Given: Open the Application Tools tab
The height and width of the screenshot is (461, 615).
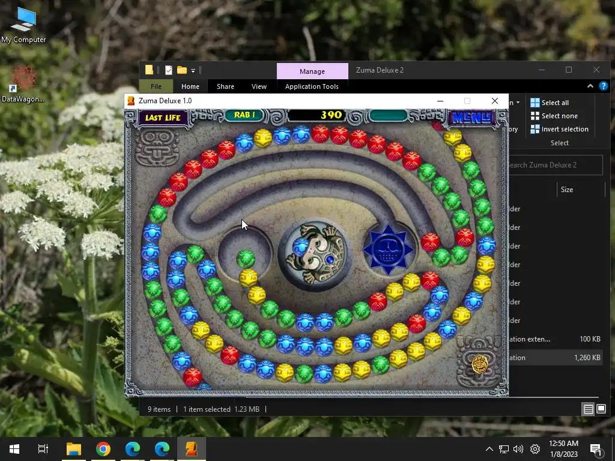Looking at the screenshot, I should (x=312, y=86).
